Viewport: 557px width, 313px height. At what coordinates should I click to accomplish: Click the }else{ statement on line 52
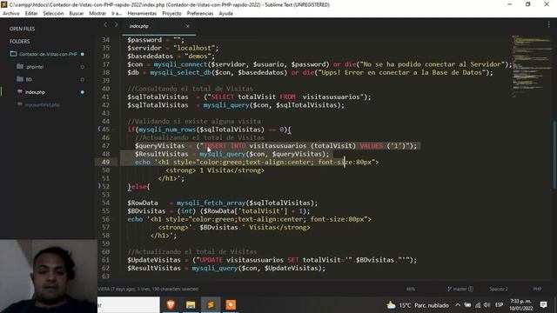click(138, 187)
